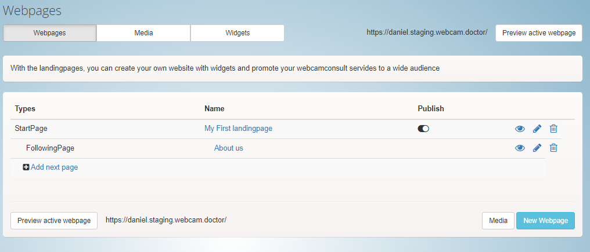
Task: Create a New Webpage
Action: pyautogui.click(x=546, y=221)
